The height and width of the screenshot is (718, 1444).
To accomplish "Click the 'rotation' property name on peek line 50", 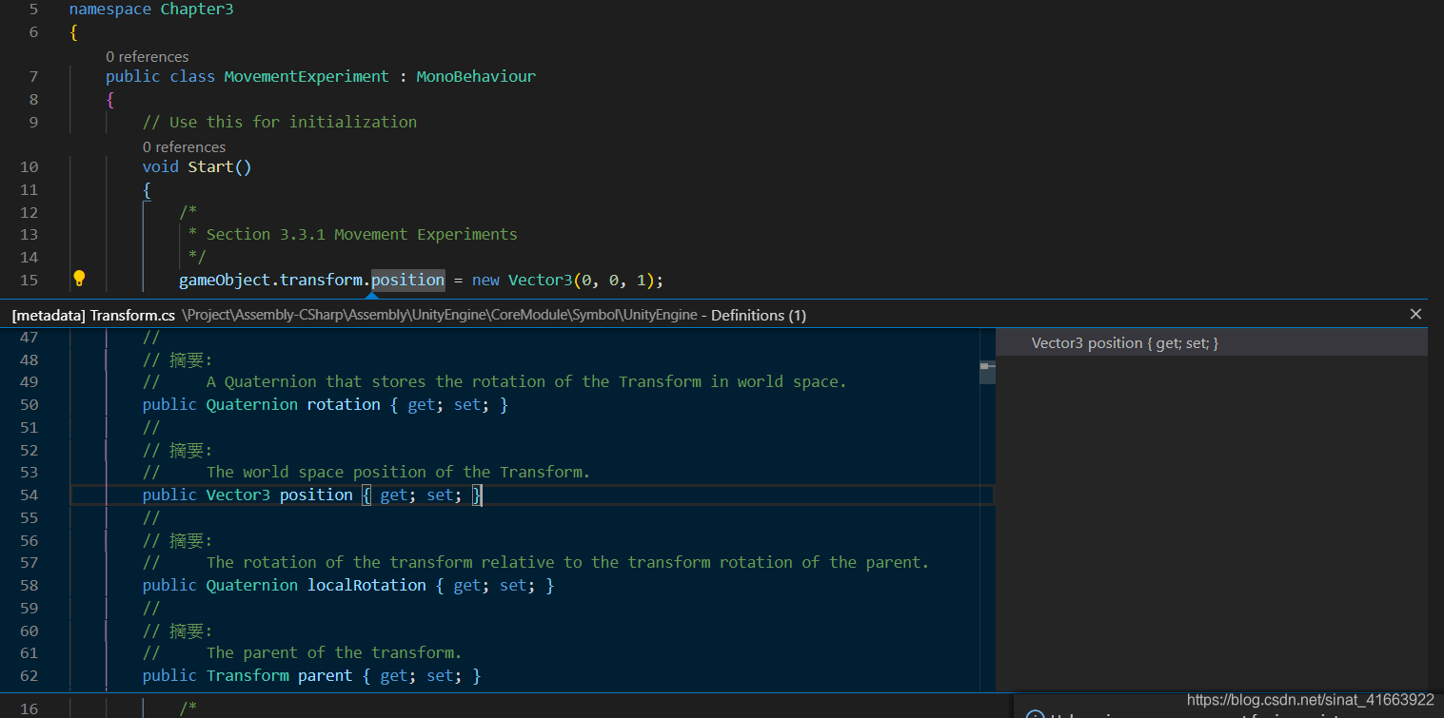I will (x=344, y=404).
